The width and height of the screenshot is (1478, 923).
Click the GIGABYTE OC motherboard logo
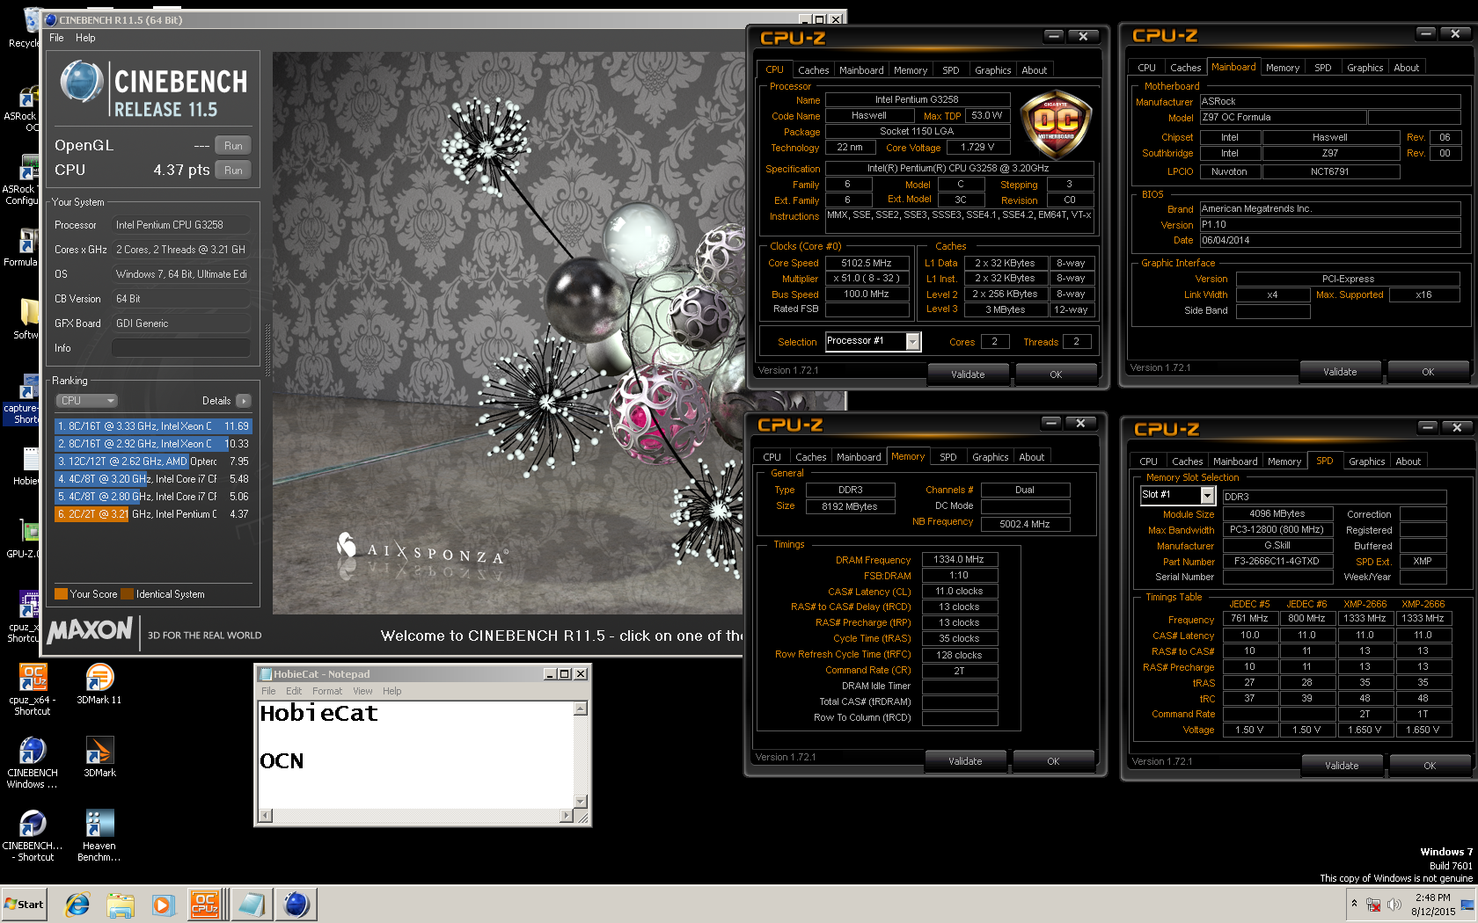click(x=1055, y=123)
